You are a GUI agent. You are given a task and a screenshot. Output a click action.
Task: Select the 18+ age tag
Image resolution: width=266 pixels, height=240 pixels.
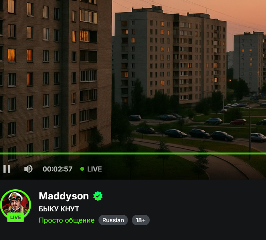pos(141,220)
